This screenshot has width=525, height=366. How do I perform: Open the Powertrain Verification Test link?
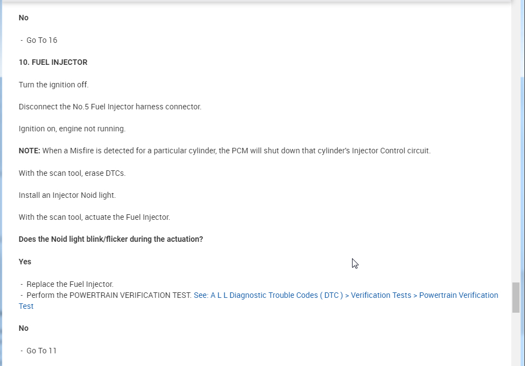(345, 295)
